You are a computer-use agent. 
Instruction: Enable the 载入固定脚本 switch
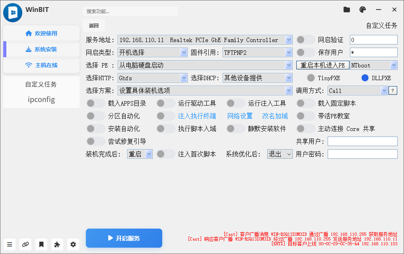click(x=305, y=103)
